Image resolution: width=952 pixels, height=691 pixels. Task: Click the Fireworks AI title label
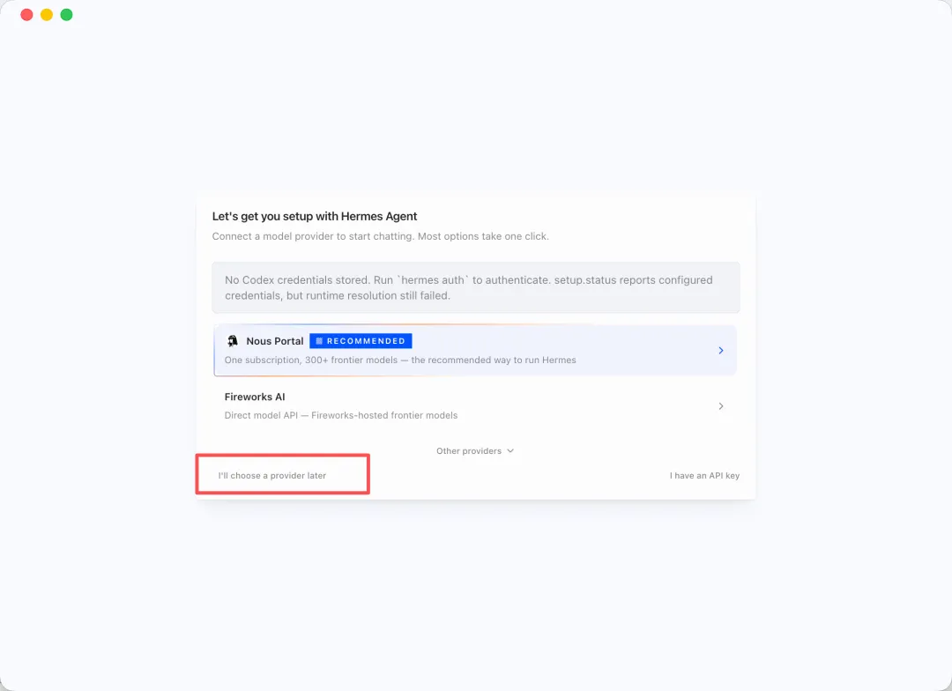click(255, 397)
